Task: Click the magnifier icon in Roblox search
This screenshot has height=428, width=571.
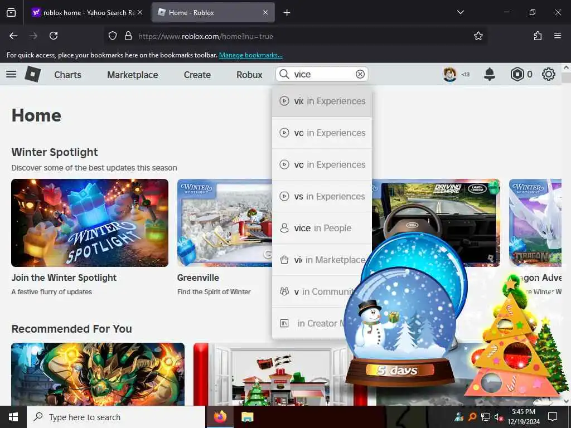Action: pyautogui.click(x=284, y=74)
